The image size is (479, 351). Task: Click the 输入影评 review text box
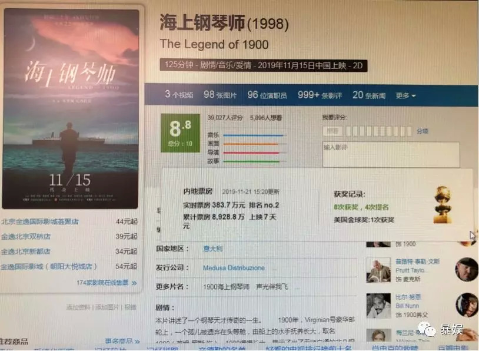[391, 154]
